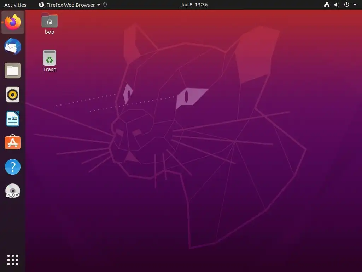The height and width of the screenshot is (272, 362).
Task: Click the loading spinner in top bar
Action: coord(105,5)
